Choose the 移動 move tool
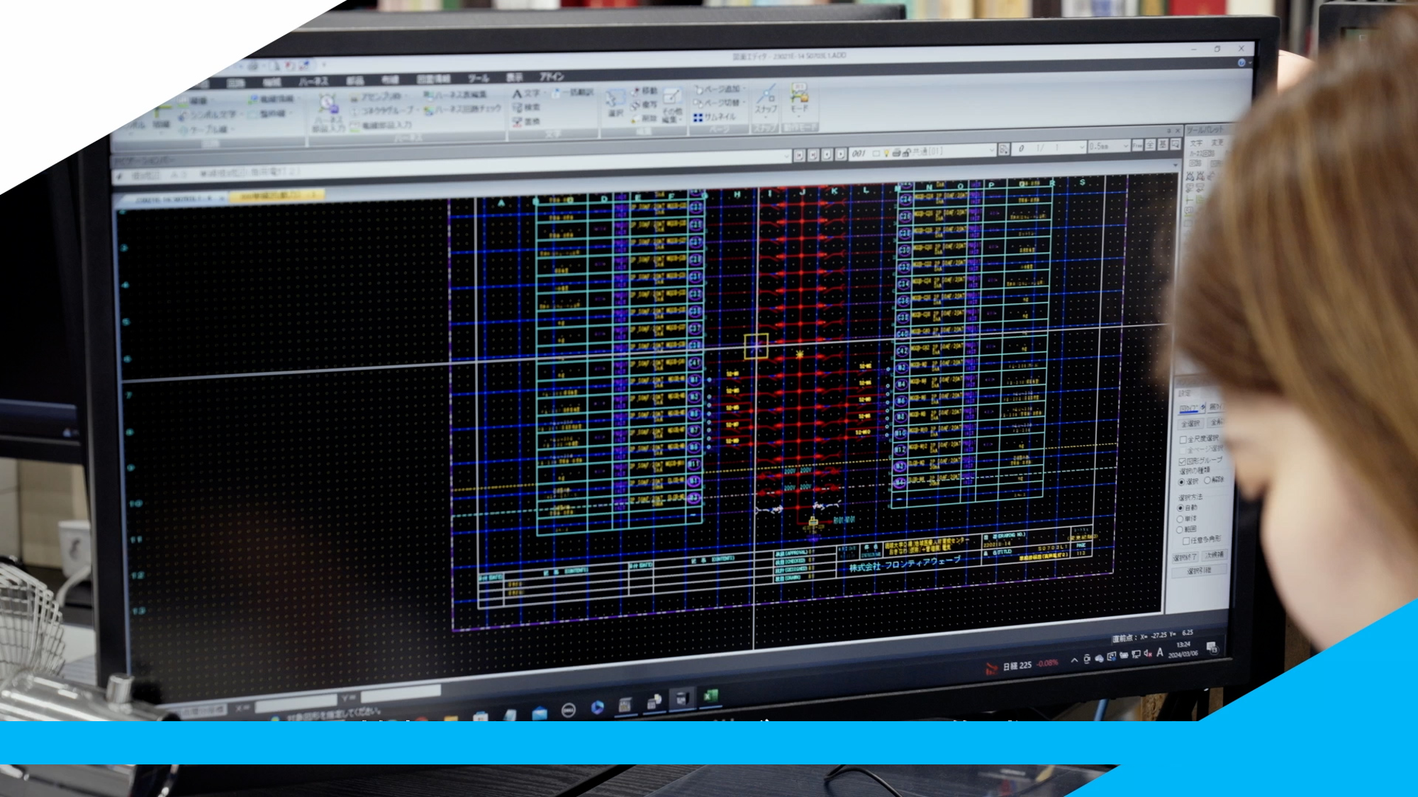The height and width of the screenshot is (797, 1418). click(x=645, y=91)
